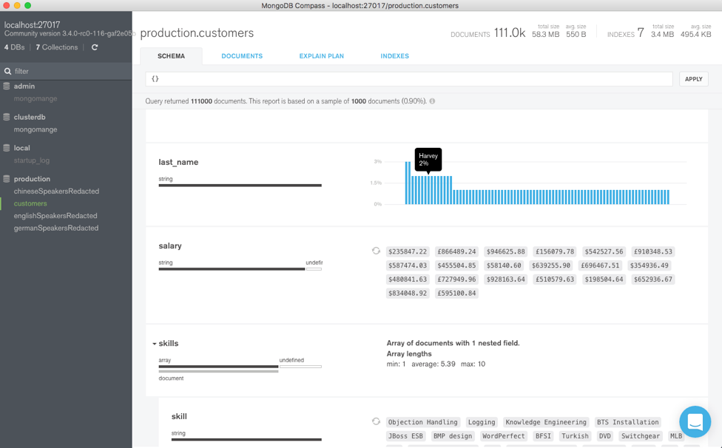Click the sample info icon after 0.90%

pos(432,101)
